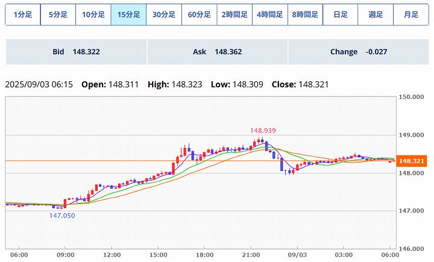Open the 2時間足 timeframe tab
The height and width of the screenshot is (262, 434).
234,14
